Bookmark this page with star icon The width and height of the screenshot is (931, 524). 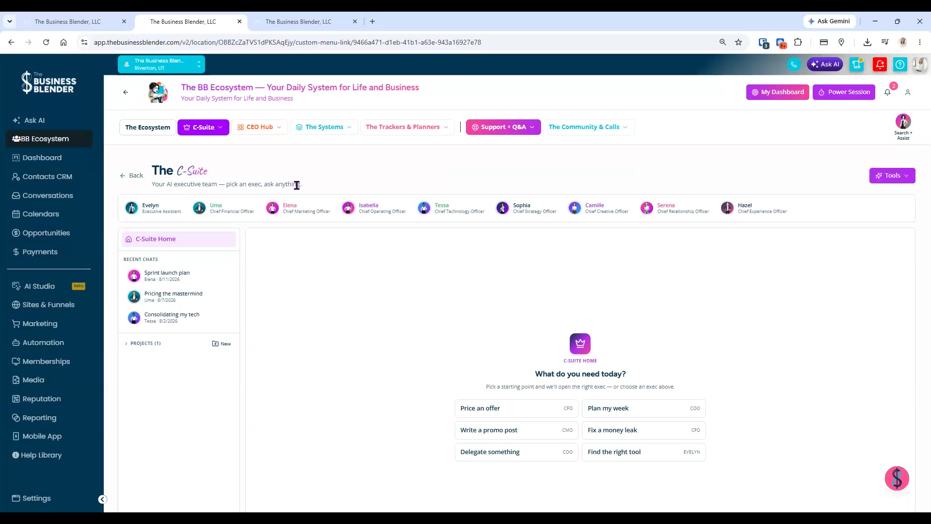point(738,42)
